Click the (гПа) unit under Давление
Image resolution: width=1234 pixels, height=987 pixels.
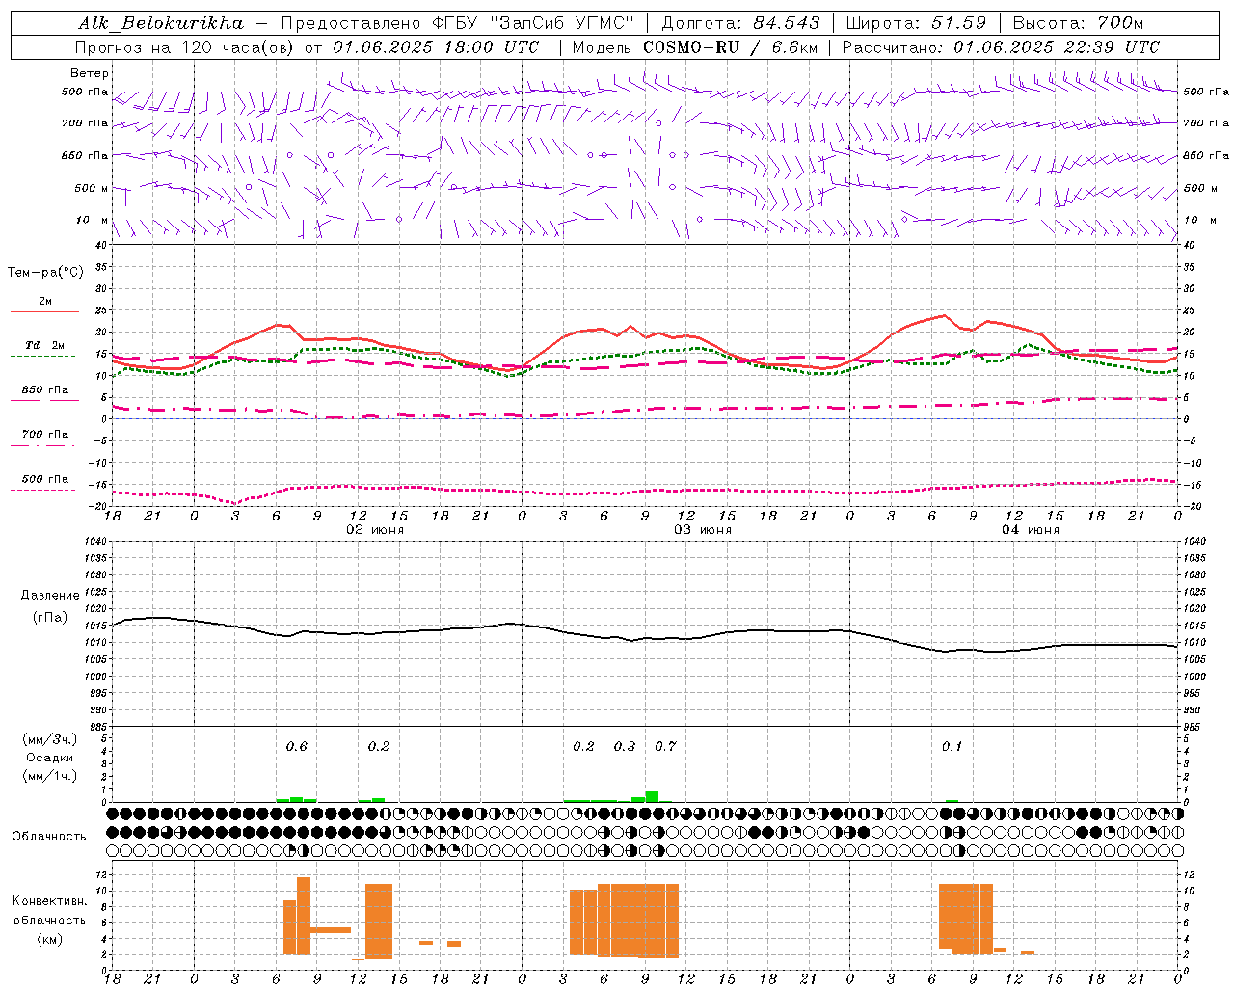[x=50, y=617]
